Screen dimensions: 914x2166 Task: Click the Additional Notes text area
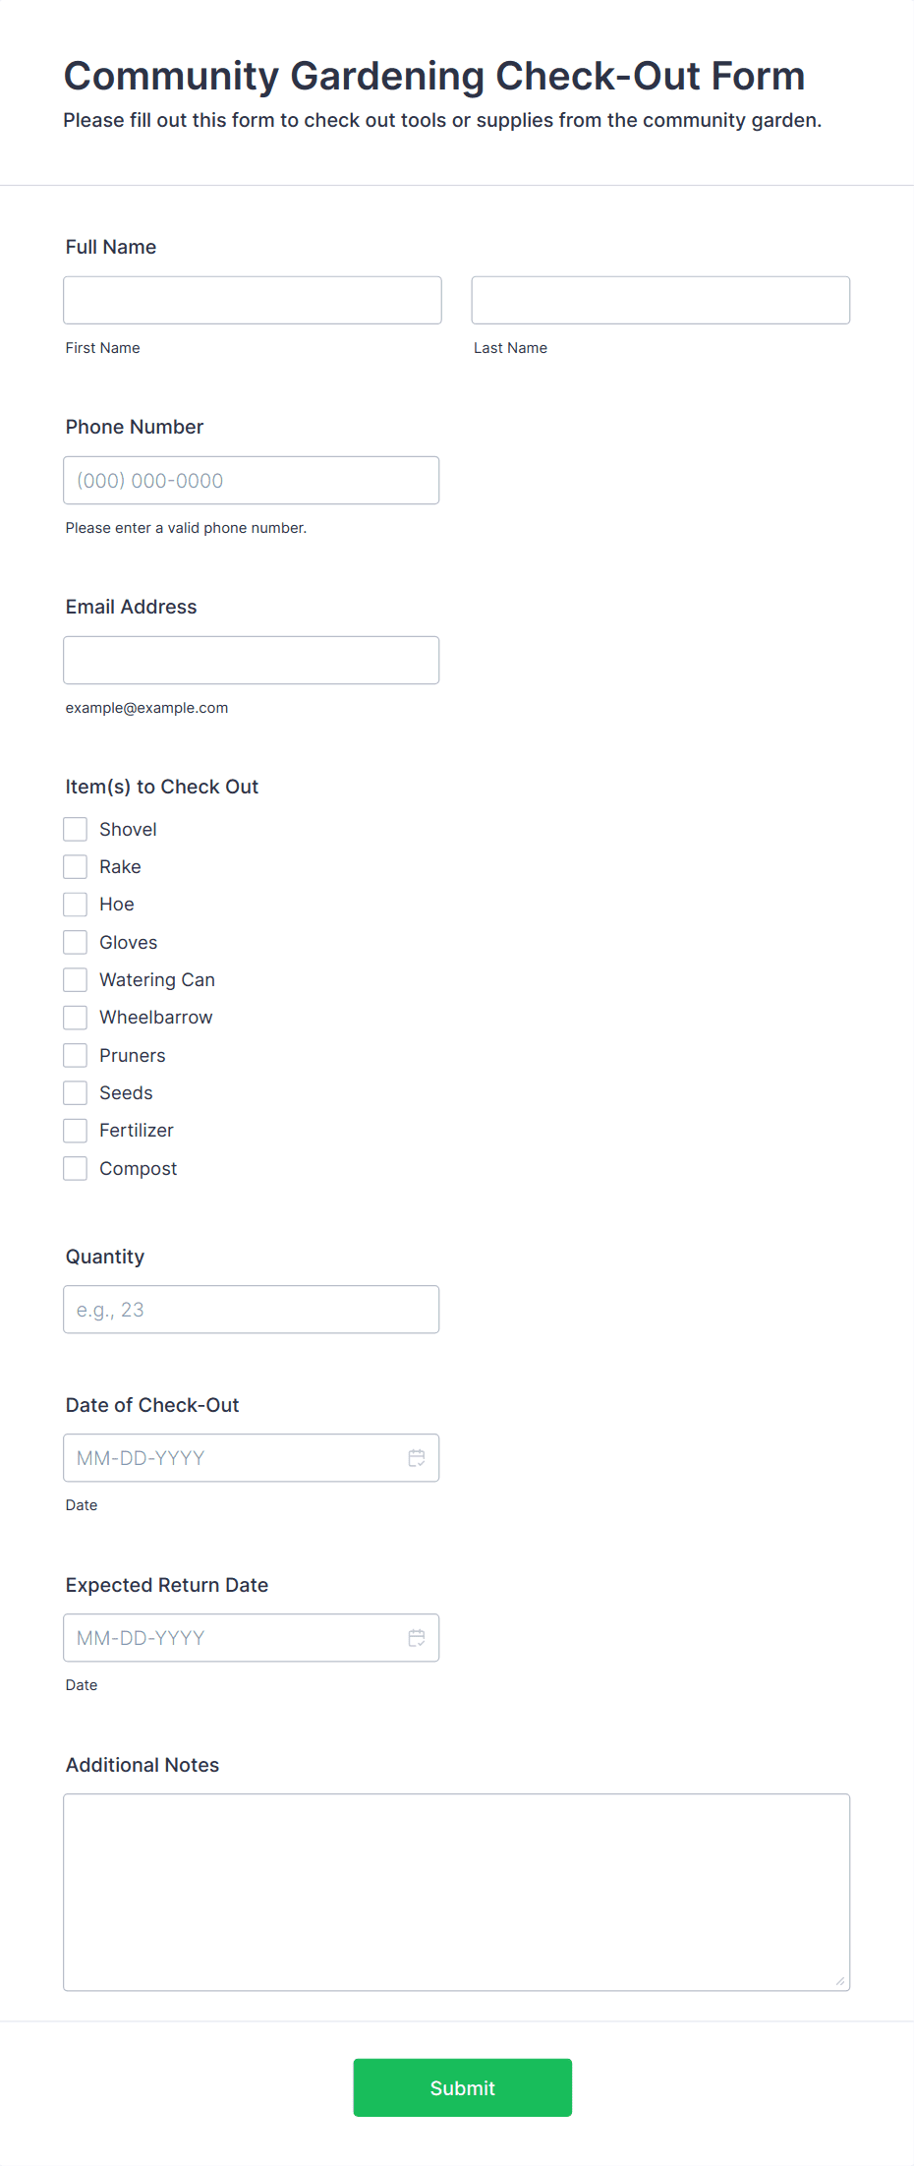[457, 1893]
